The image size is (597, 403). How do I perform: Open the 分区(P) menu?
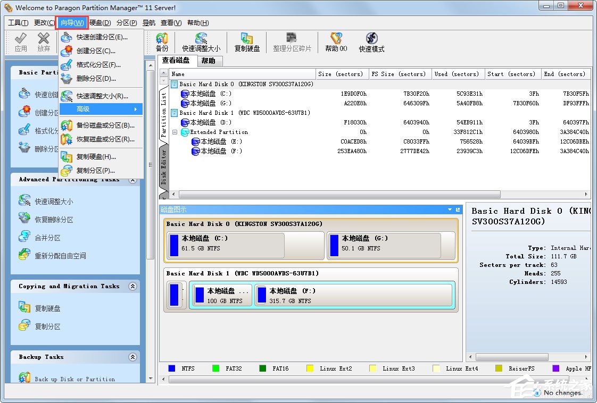pyautogui.click(x=127, y=23)
